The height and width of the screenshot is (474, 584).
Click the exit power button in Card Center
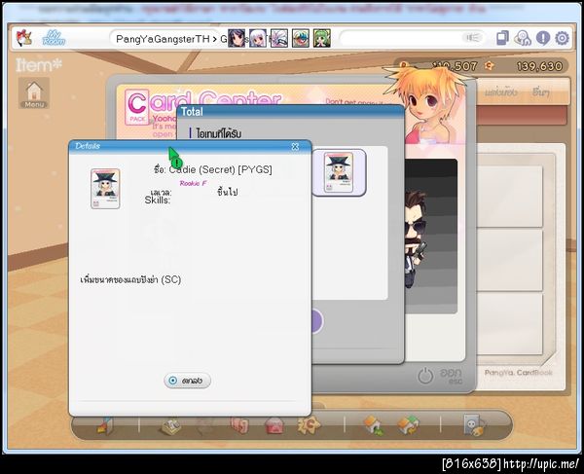click(425, 376)
